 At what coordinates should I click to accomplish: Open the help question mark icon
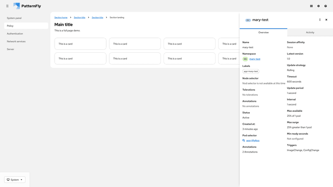pos(326,6)
